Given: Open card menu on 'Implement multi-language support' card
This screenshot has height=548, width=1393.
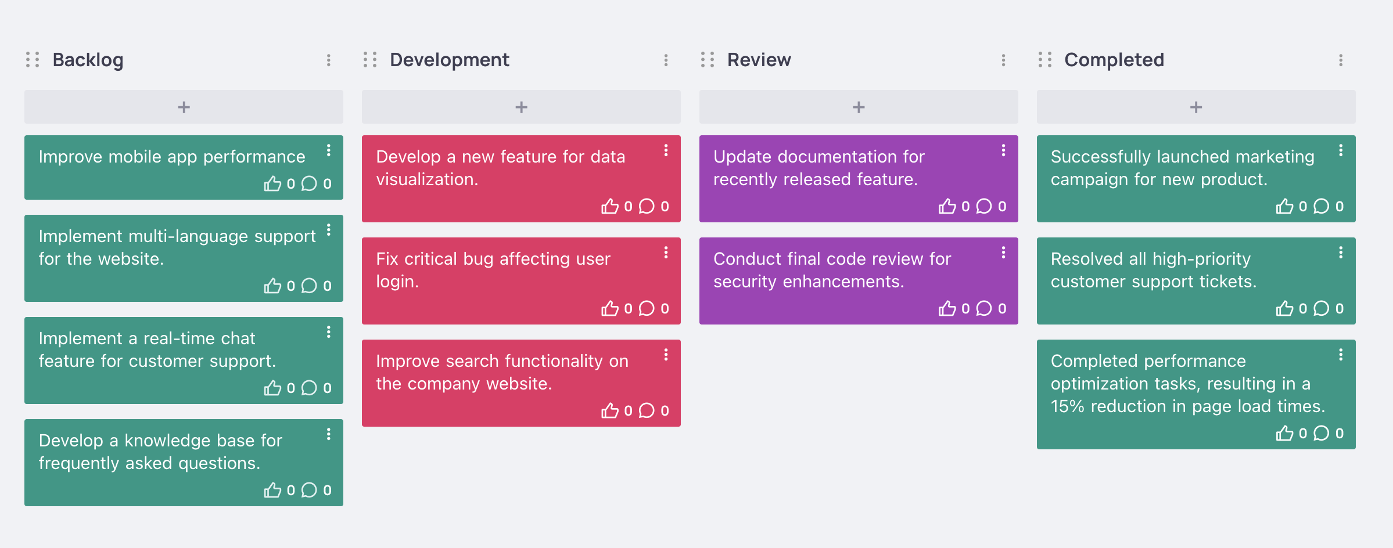Looking at the screenshot, I should pyautogui.click(x=330, y=230).
